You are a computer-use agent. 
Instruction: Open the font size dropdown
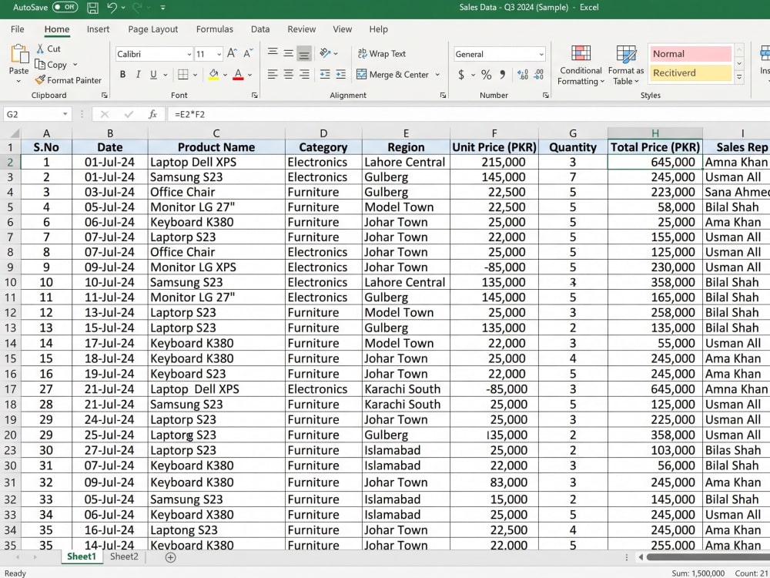219,54
